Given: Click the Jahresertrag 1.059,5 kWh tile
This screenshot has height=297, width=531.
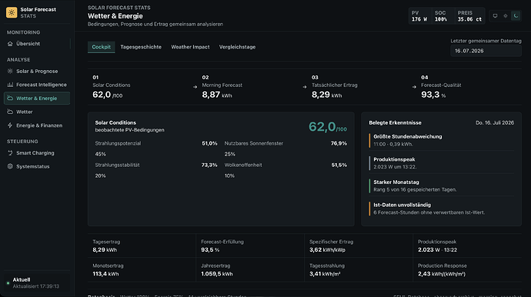Looking at the screenshot, I should point(250,270).
